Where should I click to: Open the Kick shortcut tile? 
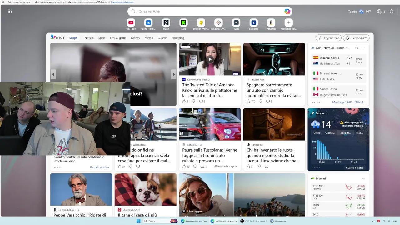click(183, 24)
